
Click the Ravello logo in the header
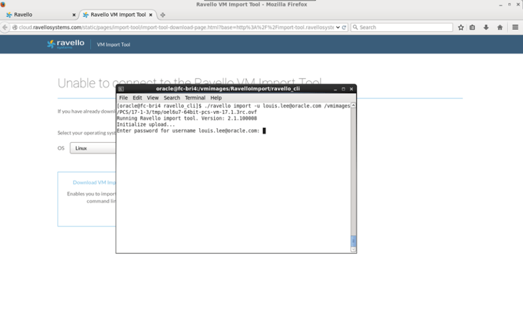(x=65, y=44)
